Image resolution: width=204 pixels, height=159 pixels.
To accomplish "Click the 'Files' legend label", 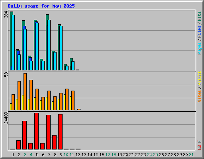I will pyautogui.click(x=199, y=31).
